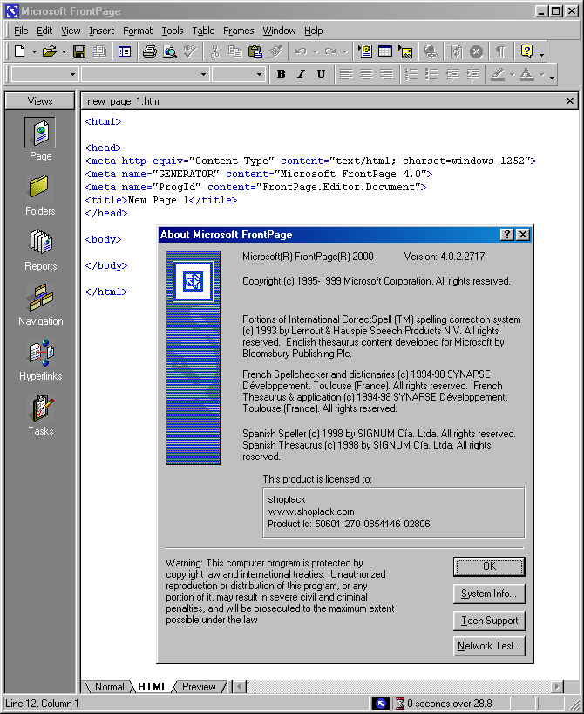The width and height of the screenshot is (584, 714).
Task: Open the Insert menu
Action: (x=101, y=31)
